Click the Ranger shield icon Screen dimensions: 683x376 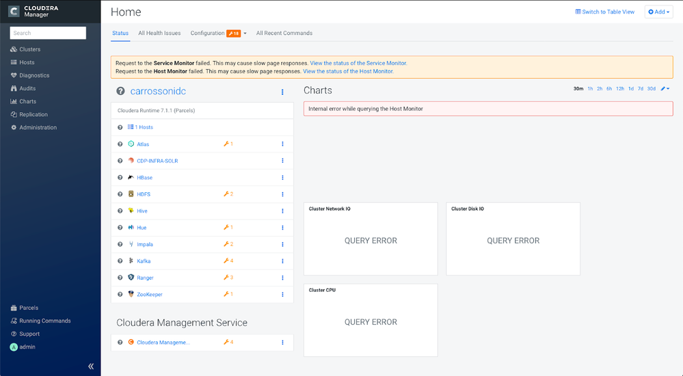(x=131, y=277)
